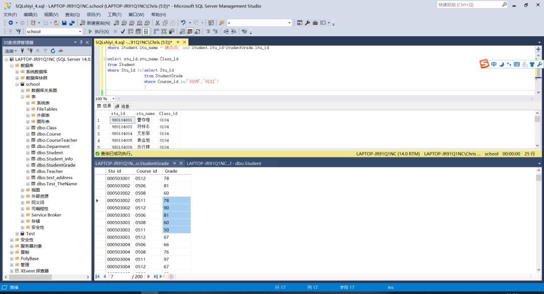Switch to the dbo.Student tab
Viewport: 544px width, 294px height.
pos(224,163)
